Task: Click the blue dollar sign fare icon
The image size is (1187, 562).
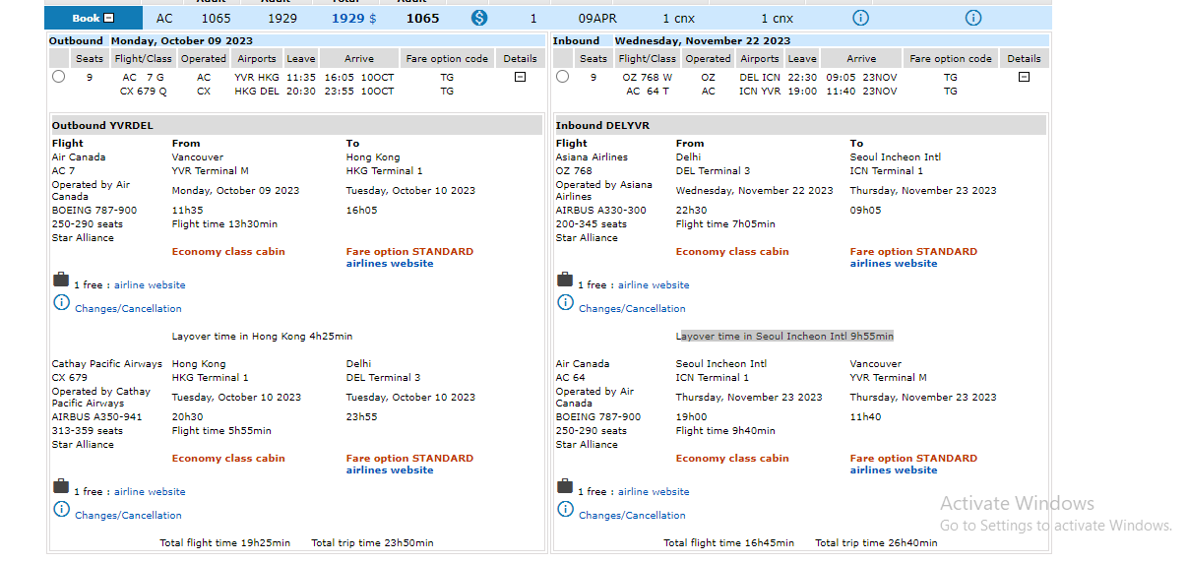Action: (479, 18)
